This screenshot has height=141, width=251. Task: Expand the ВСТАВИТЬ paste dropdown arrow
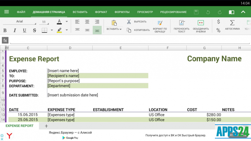click(x=120, y=29)
